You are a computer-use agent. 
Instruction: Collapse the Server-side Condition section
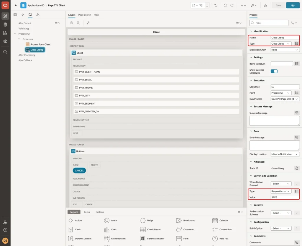pos(251,176)
